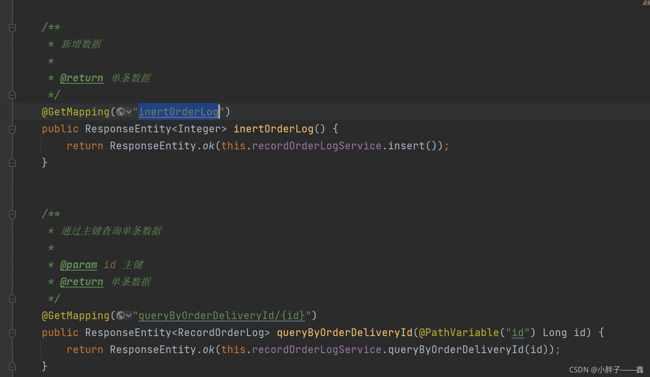Image resolution: width=650 pixels, height=377 pixels.
Task: Collapse the 新增数据 Javadoc at its closing fold marker
Action: (x=12, y=95)
